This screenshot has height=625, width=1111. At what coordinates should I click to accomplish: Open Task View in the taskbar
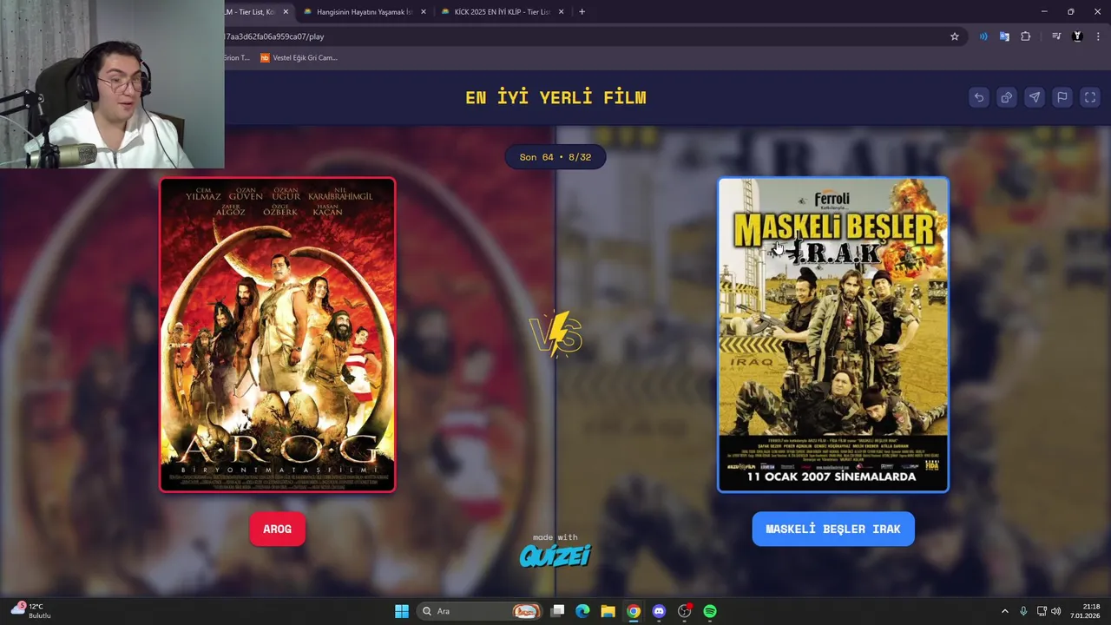558,611
